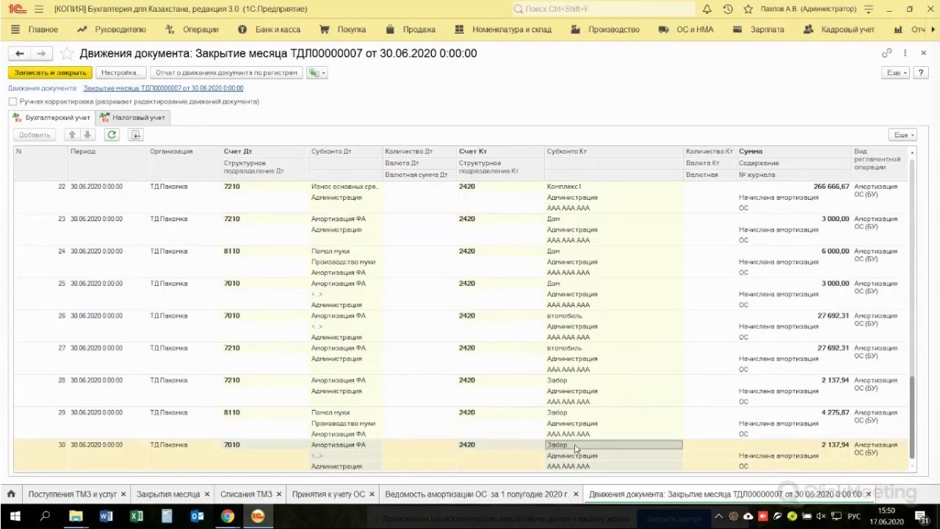Open favorites star in the title bar
The height and width of the screenshot is (529, 940).
748,9
